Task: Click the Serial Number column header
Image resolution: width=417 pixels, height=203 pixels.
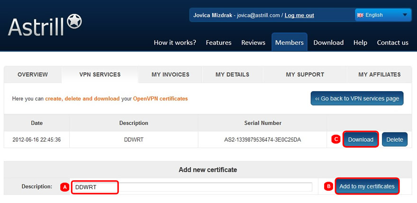Action: [x=263, y=123]
